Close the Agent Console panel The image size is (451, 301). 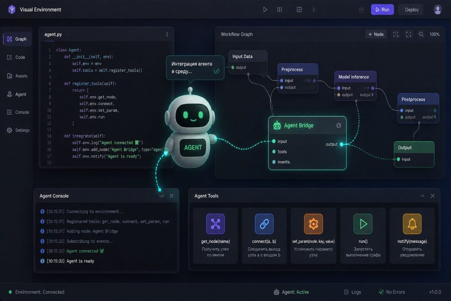[x=171, y=196]
